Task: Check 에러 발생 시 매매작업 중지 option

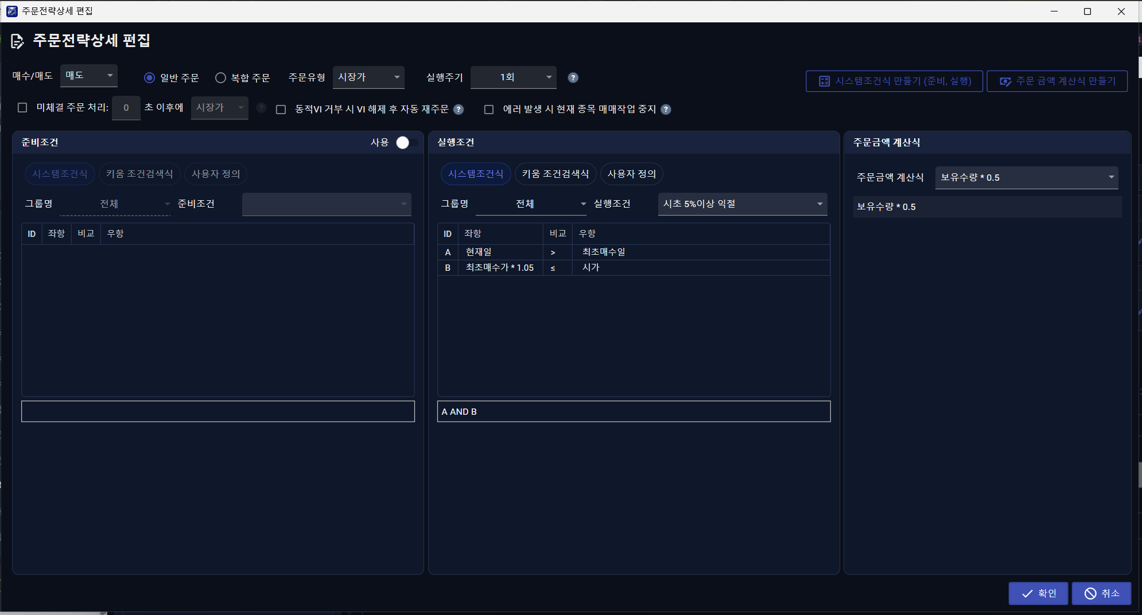Action: pyautogui.click(x=489, y=109)
